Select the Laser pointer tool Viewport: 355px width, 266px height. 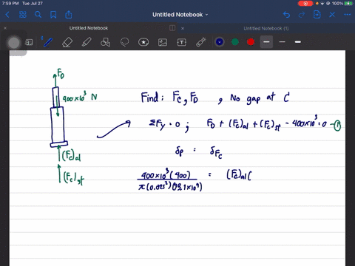tap(201, 42)
